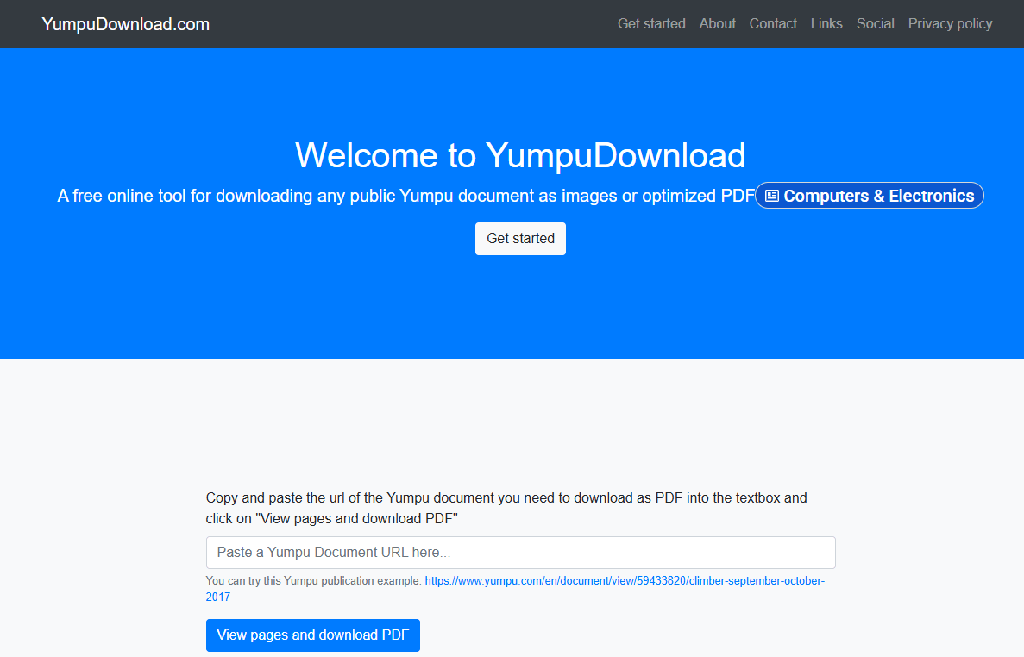Open the About nav link
1024x657 pixels.
pos(717,24)
